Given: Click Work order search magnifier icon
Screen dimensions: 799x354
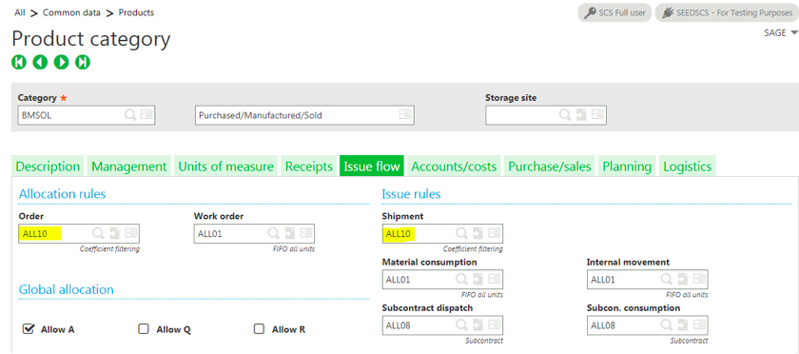Looking at the screenshot, I should [x=273, y=233].
